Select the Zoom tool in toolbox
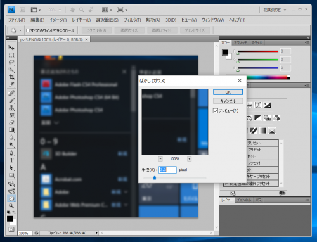This screenshot has width=317, height=242. (11, 205)
